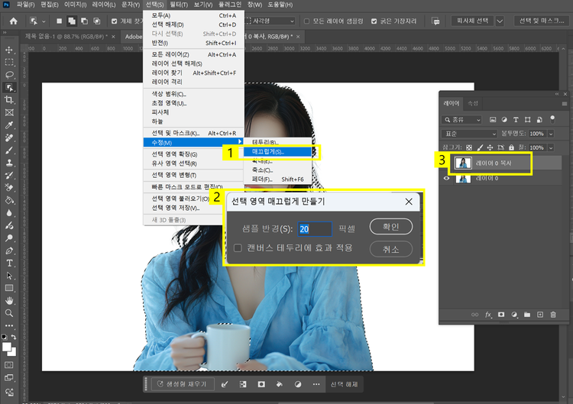Toggle lock all padlock icon
The image size is (573, 404).
(512, 147)
